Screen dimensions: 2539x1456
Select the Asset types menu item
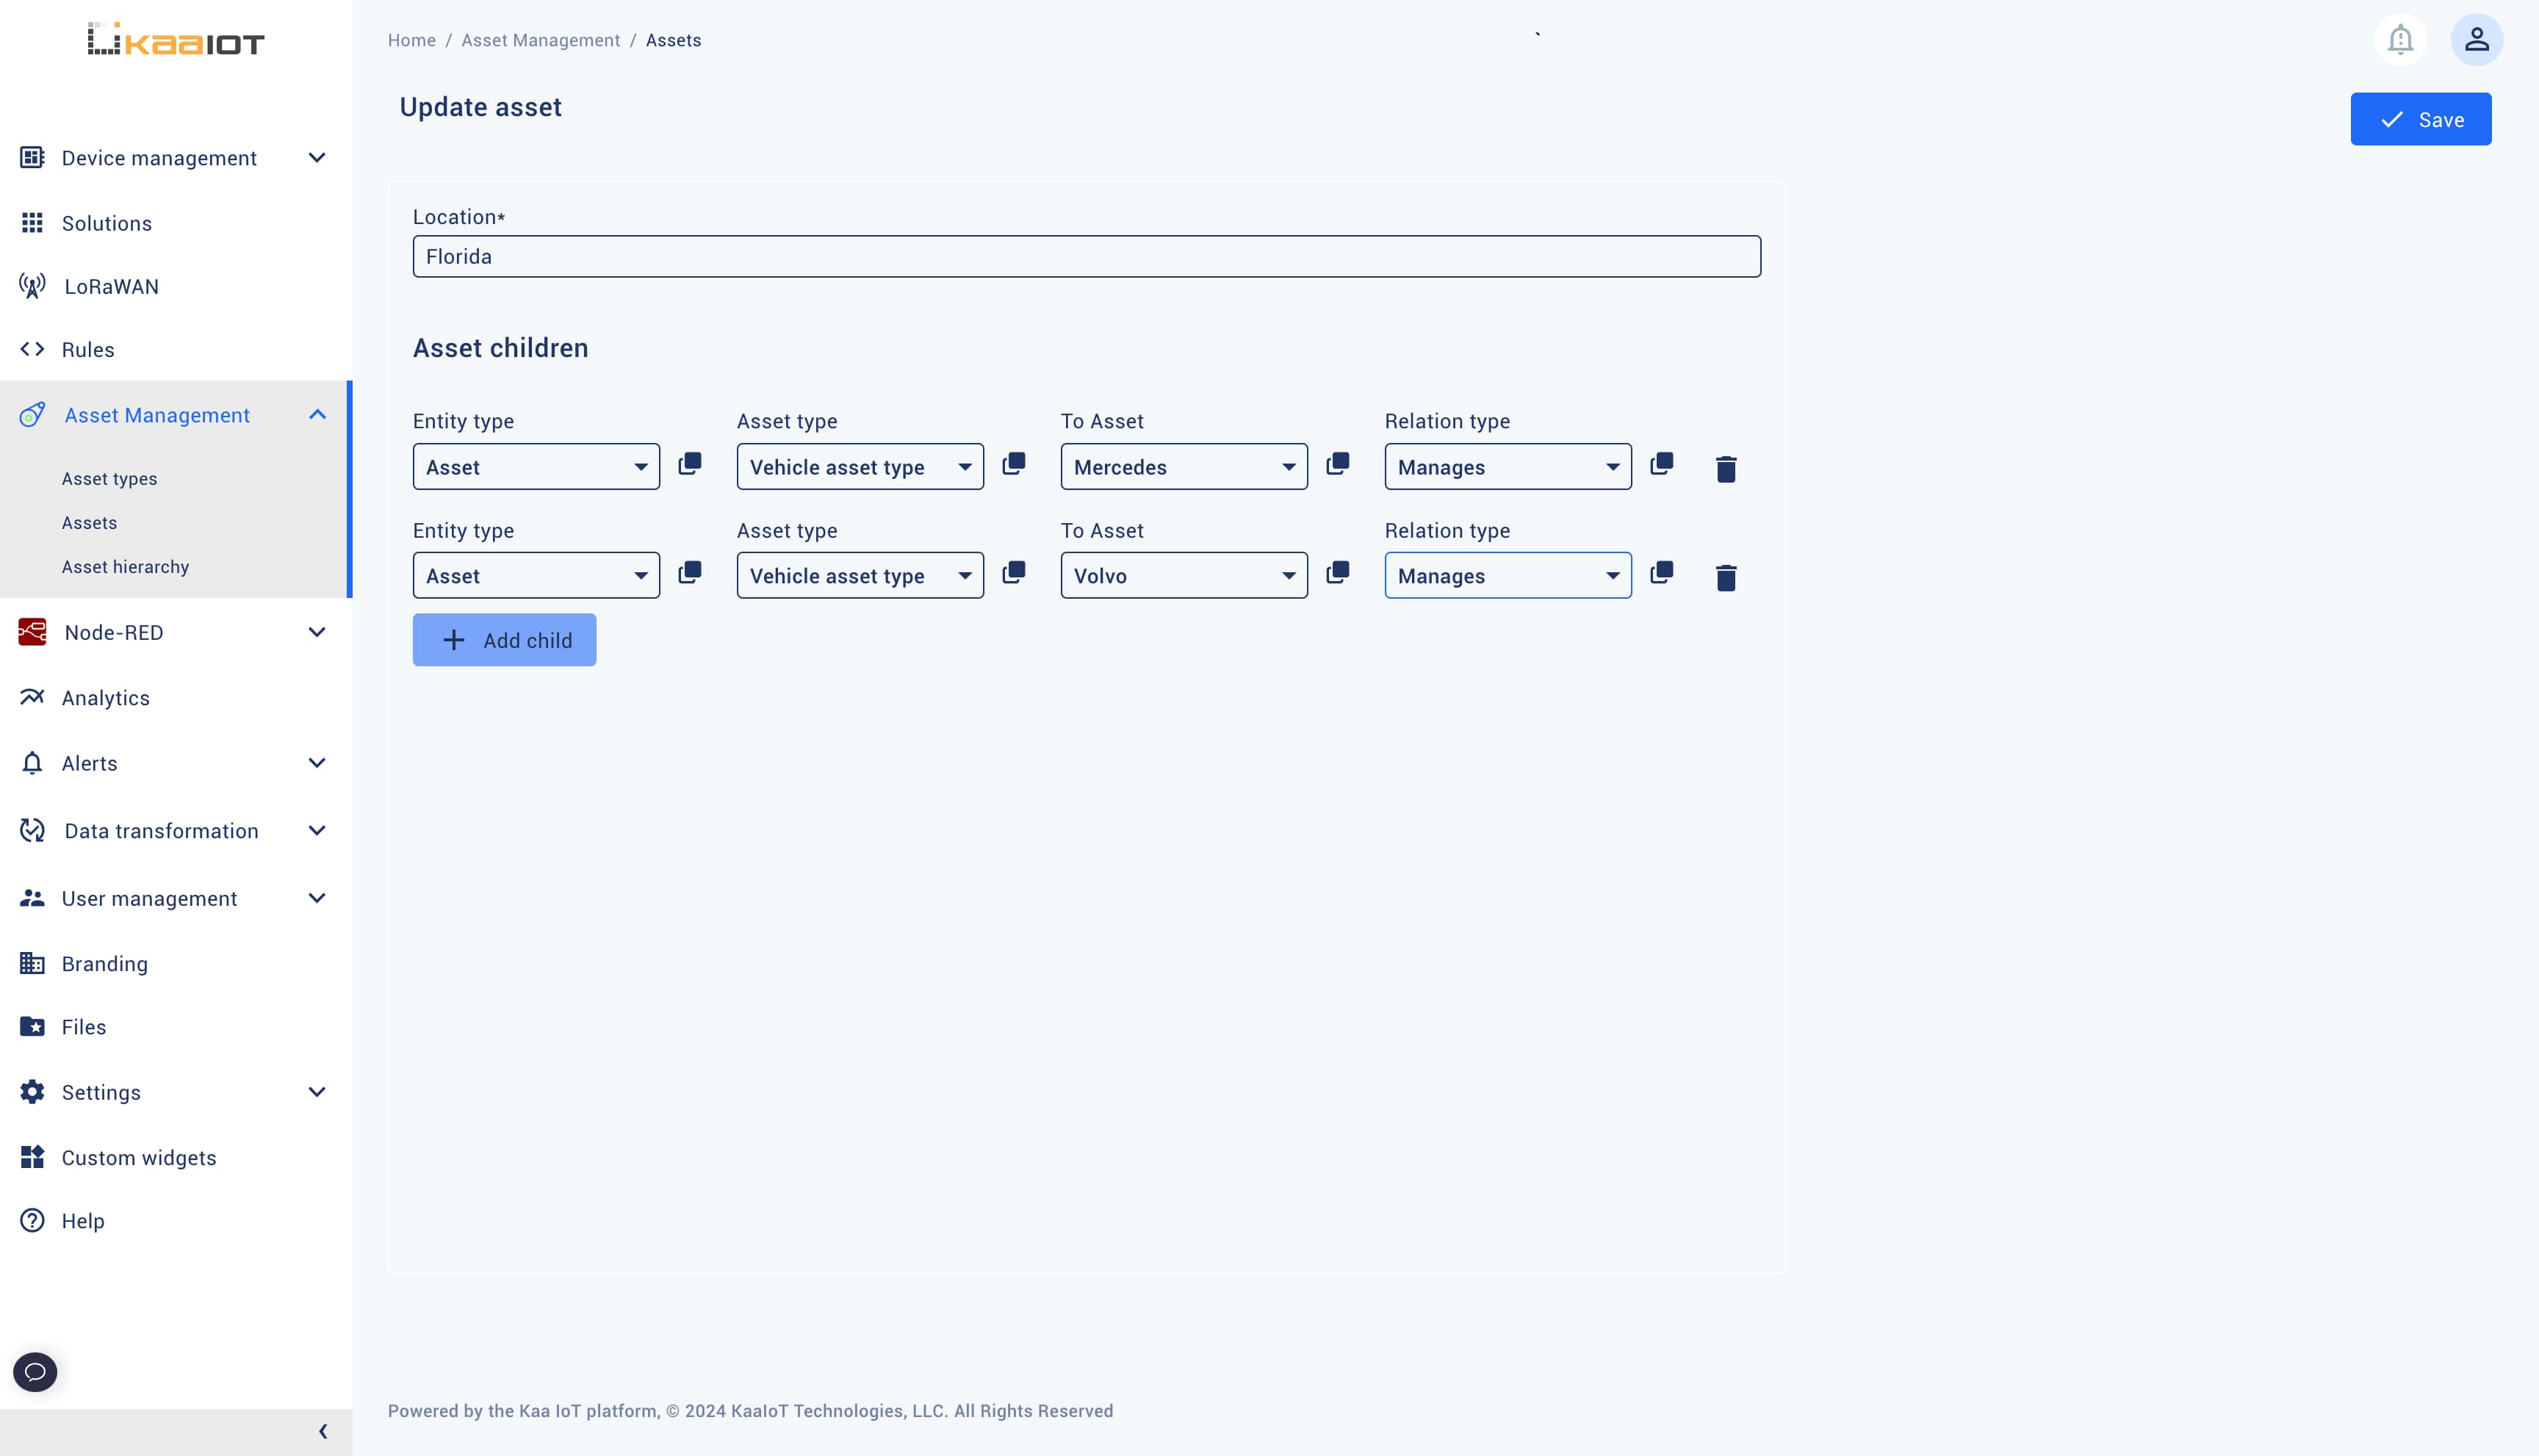110,477
